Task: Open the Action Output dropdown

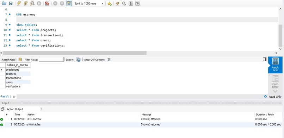Action: [24, 109]
